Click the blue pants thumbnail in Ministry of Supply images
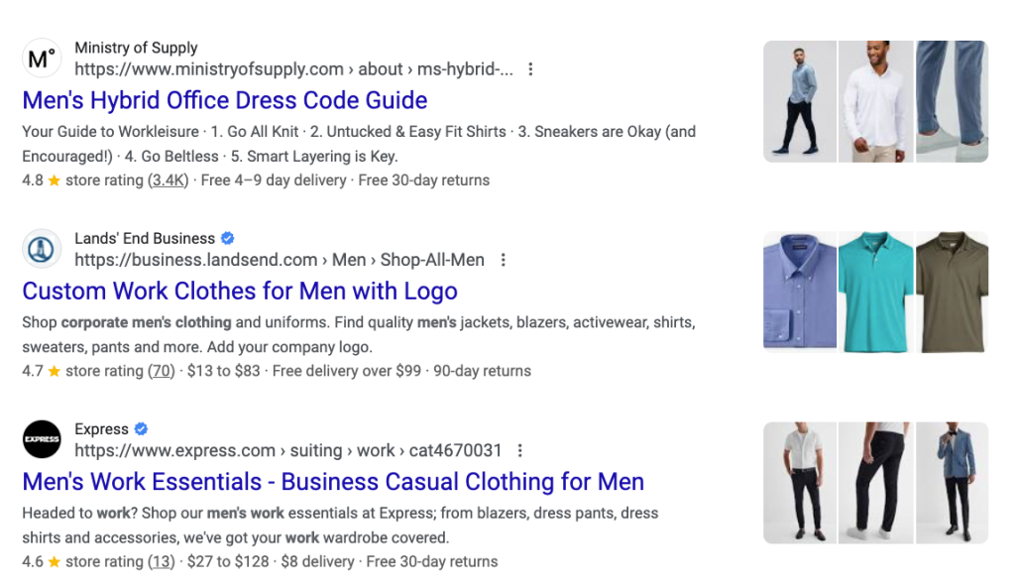 pos(951,101)
